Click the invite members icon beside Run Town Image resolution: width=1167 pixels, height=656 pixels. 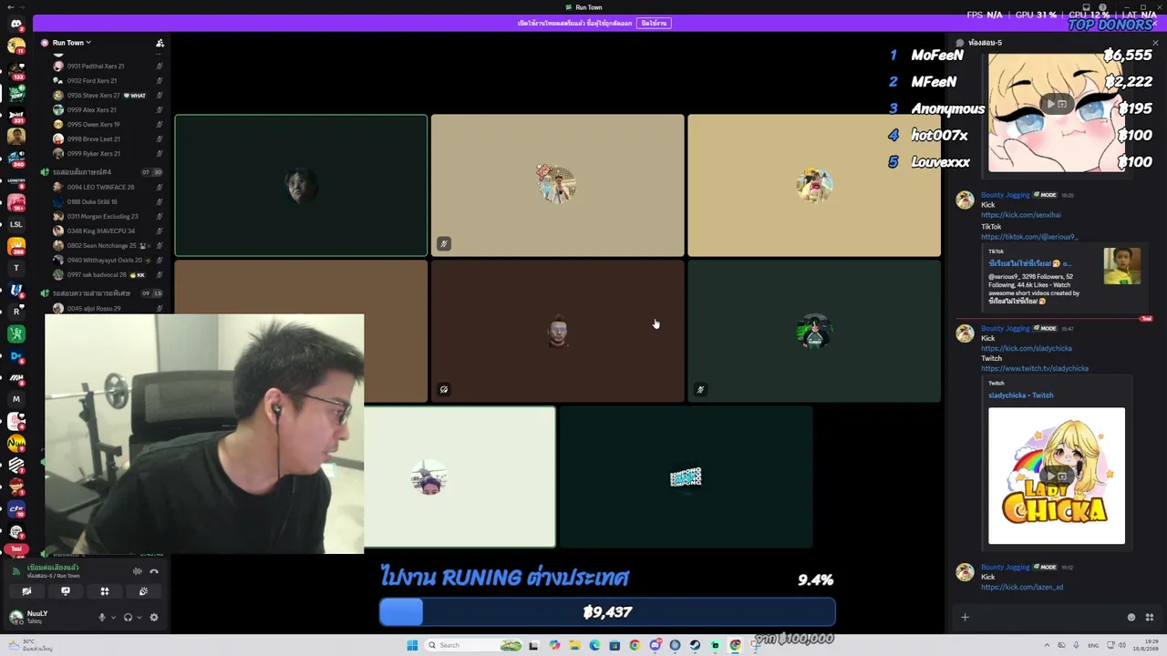(x=160, y=43)
